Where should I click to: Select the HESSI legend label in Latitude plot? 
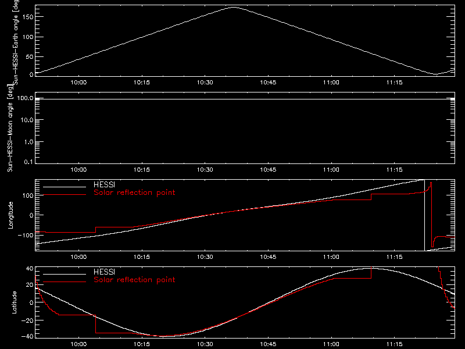pyautogui.click(x=104, y=272)
